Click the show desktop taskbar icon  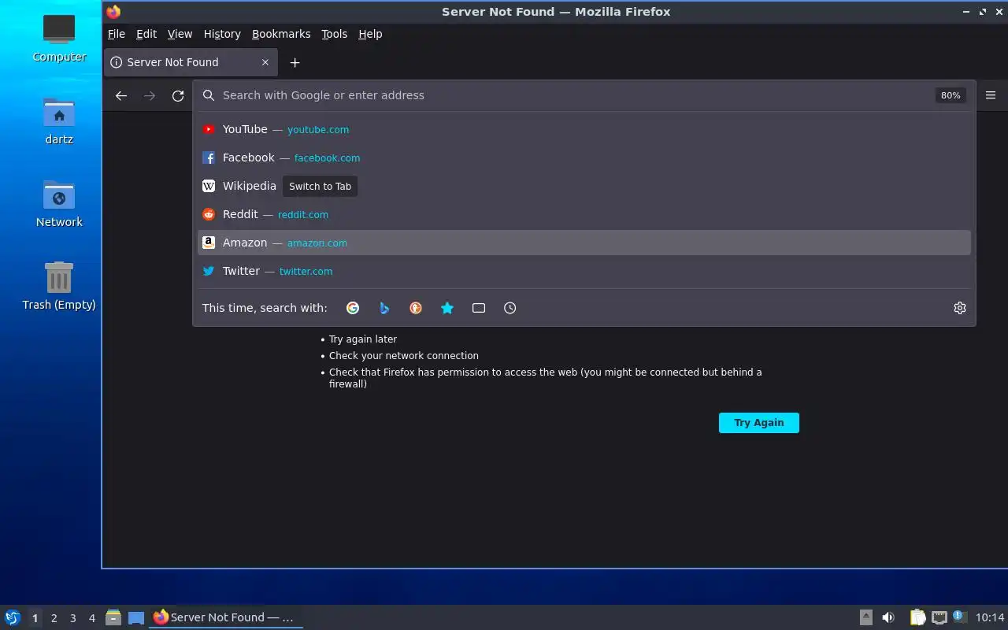(136, 617)
